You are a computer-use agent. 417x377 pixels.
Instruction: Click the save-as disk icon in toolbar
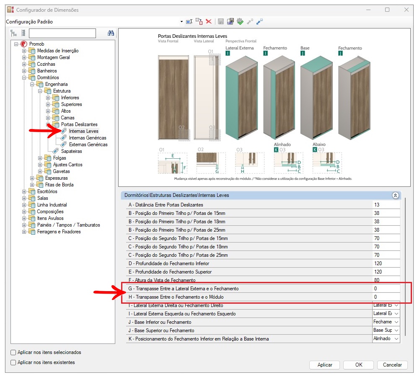click(x=230, y=21)
